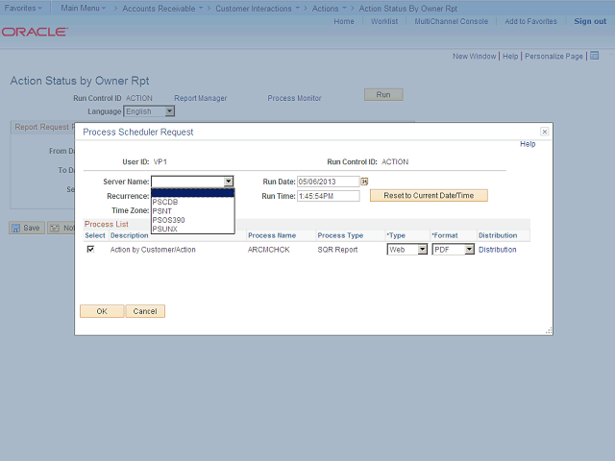Open the dialog Help link
Viewport: 615px width, 461px height.
pos(528,144)
